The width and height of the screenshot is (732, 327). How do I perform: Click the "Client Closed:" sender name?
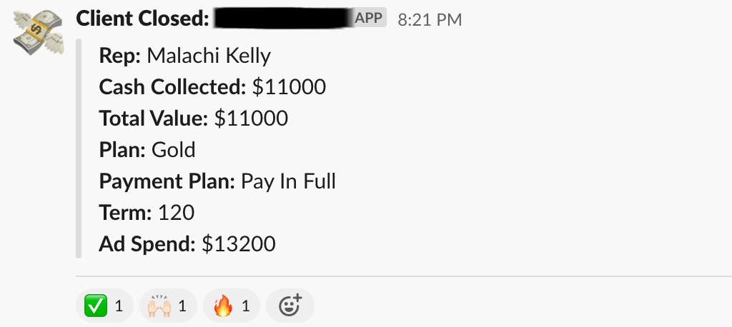[x=142, y=19]
